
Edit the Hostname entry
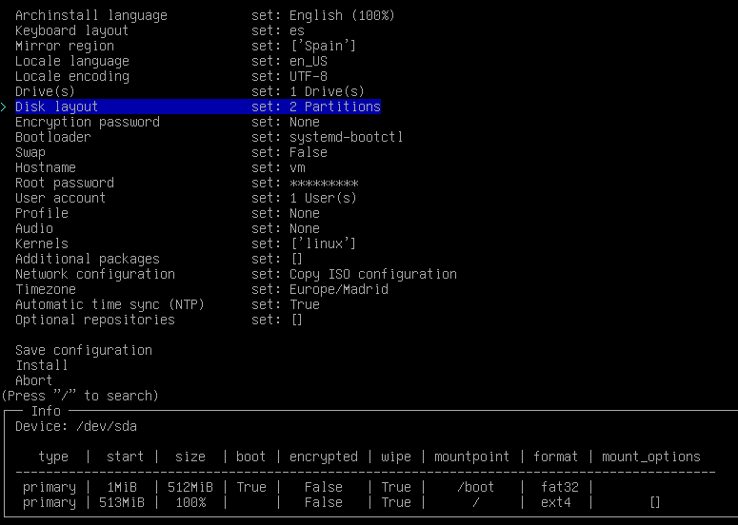click(x=45, y=167)
